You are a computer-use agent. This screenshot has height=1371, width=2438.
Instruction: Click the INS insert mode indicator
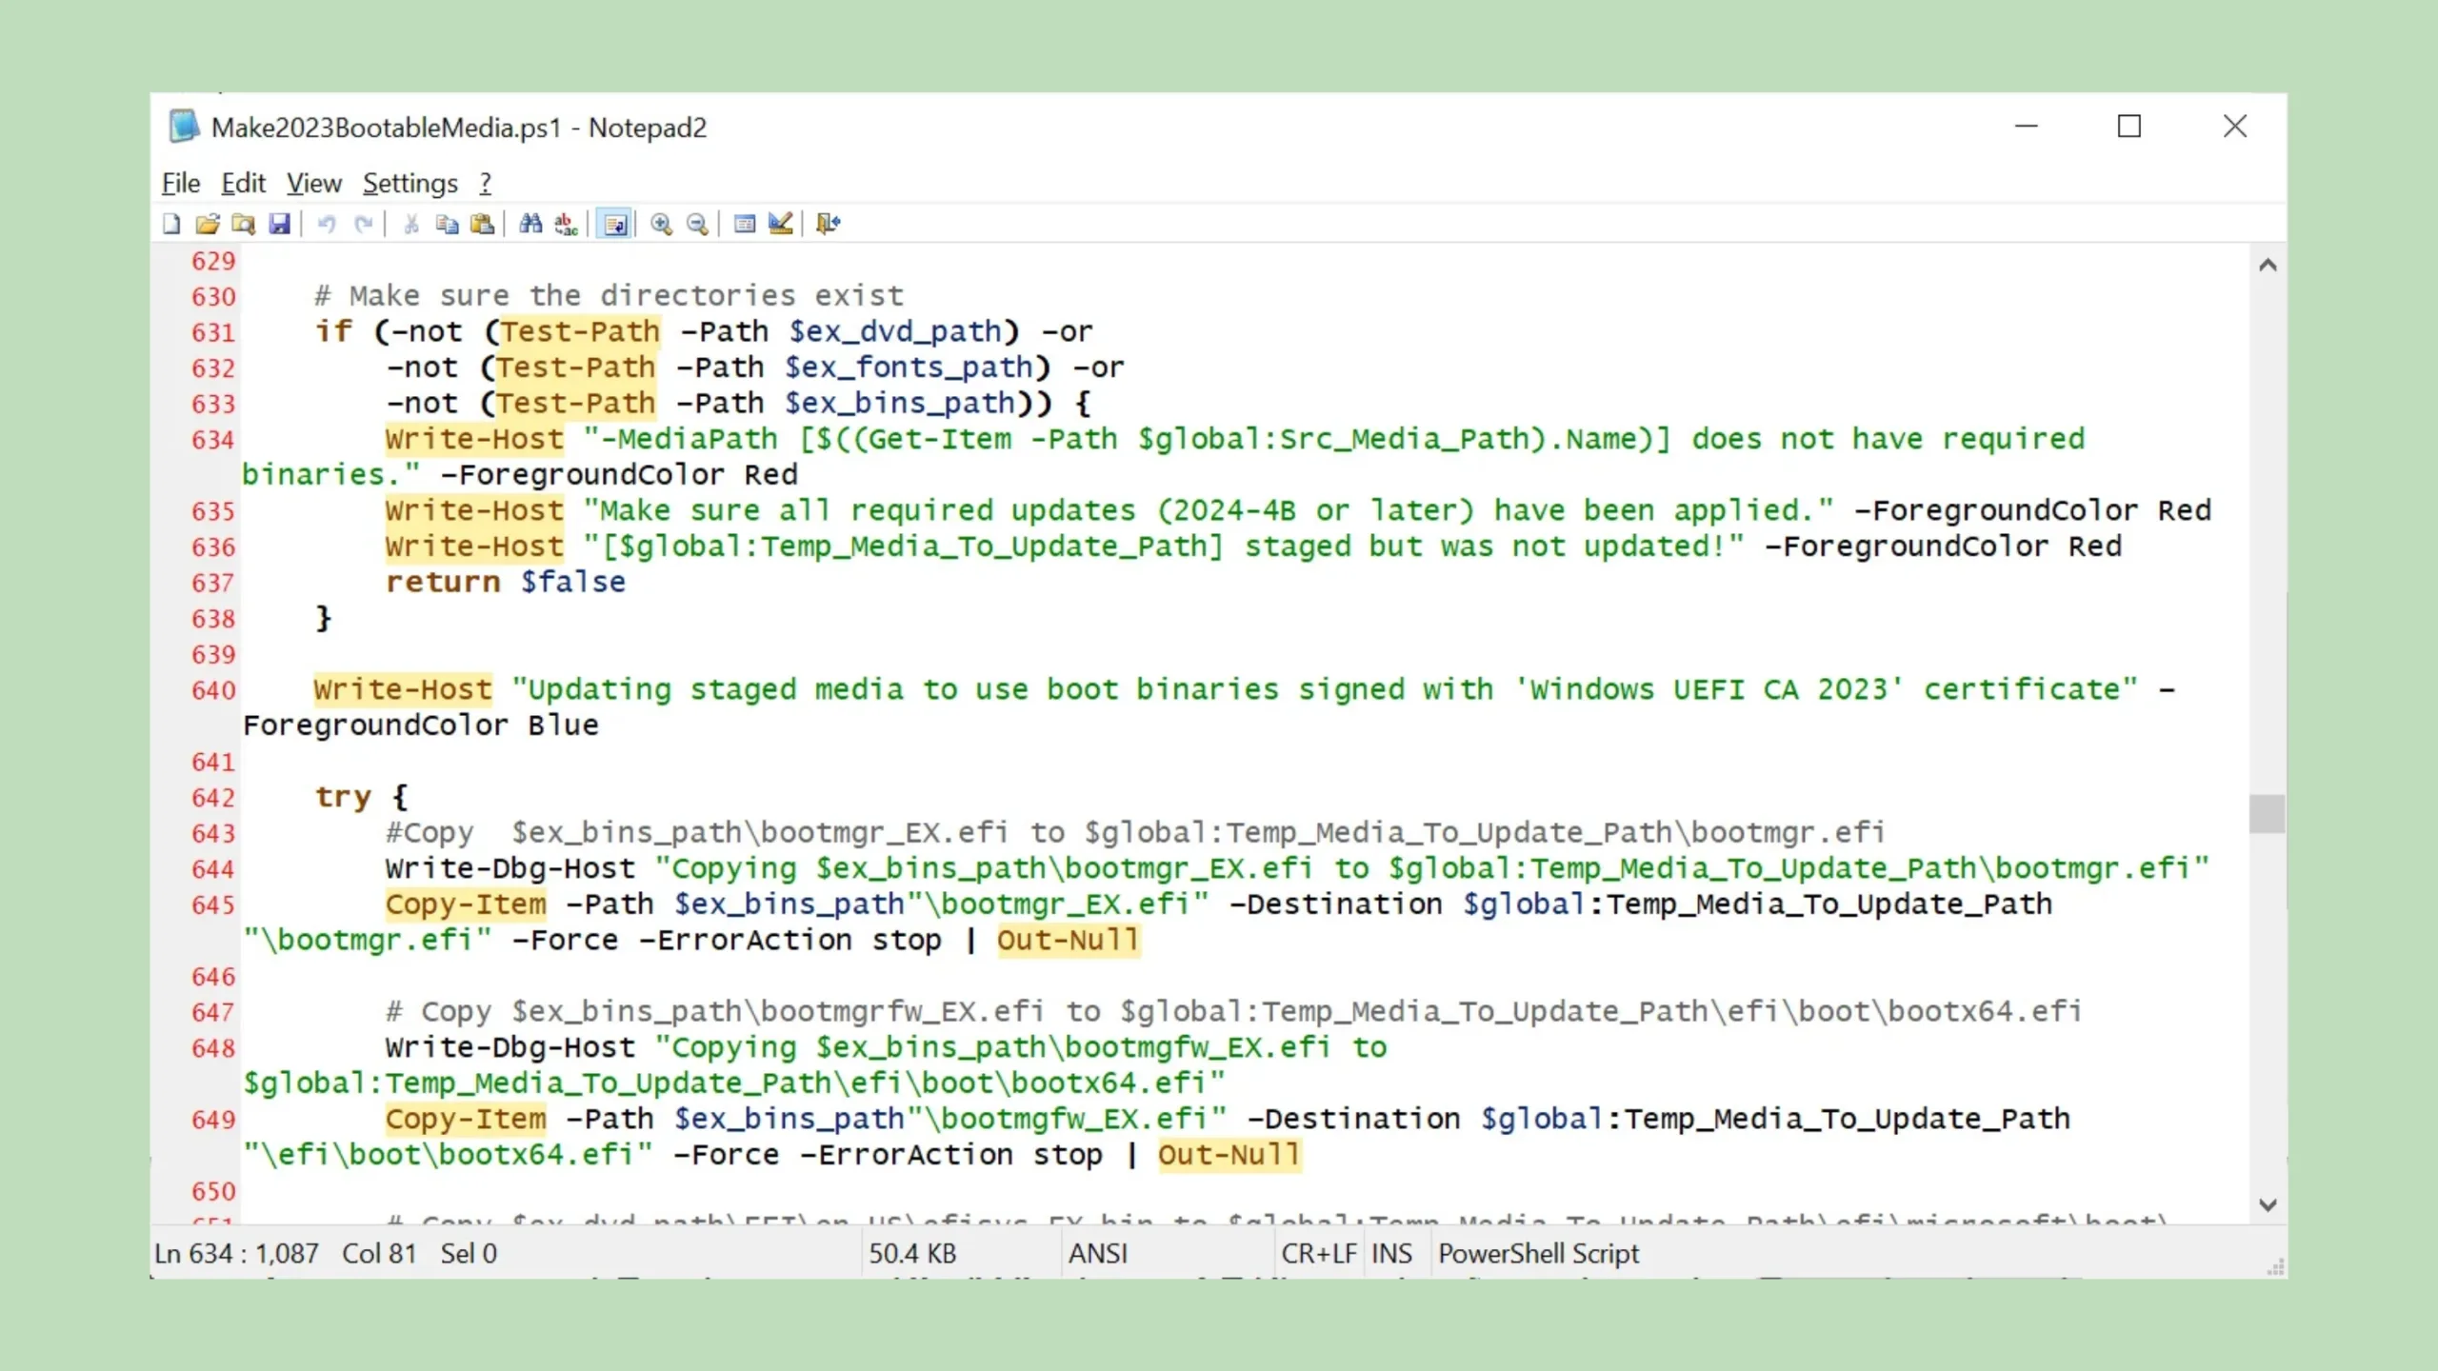point(1391,1254)
